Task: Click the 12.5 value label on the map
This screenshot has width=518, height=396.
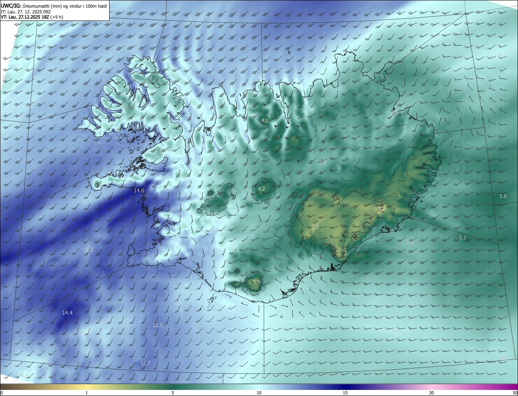Action: click(x=157, y=325)
